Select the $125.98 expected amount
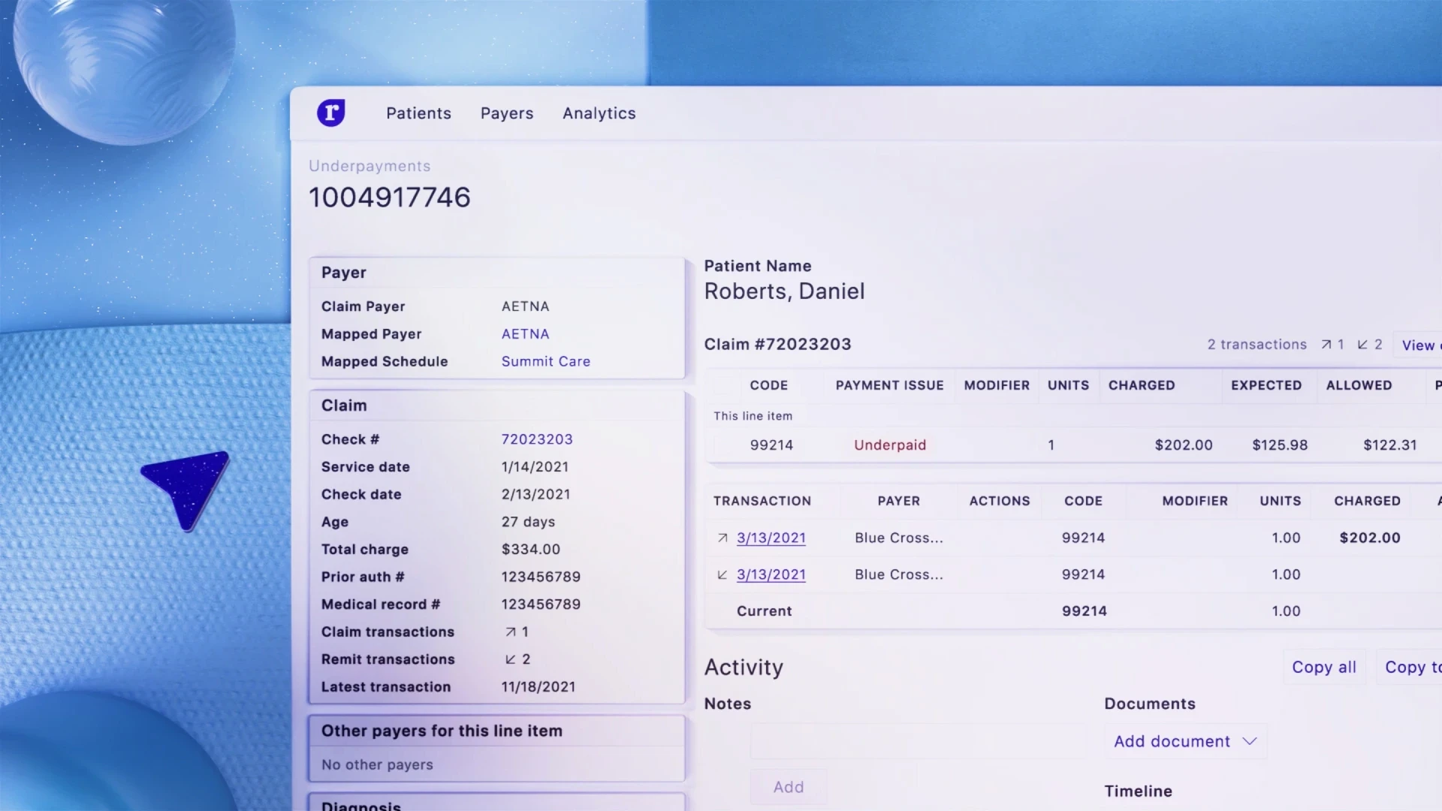The height and width of the screenshot is (811, 1442). click(1280, 445)
